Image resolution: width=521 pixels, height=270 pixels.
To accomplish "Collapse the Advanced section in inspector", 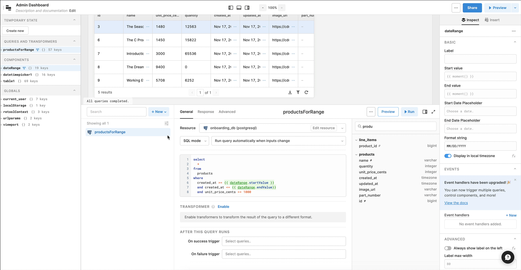I will click(515, 239).
